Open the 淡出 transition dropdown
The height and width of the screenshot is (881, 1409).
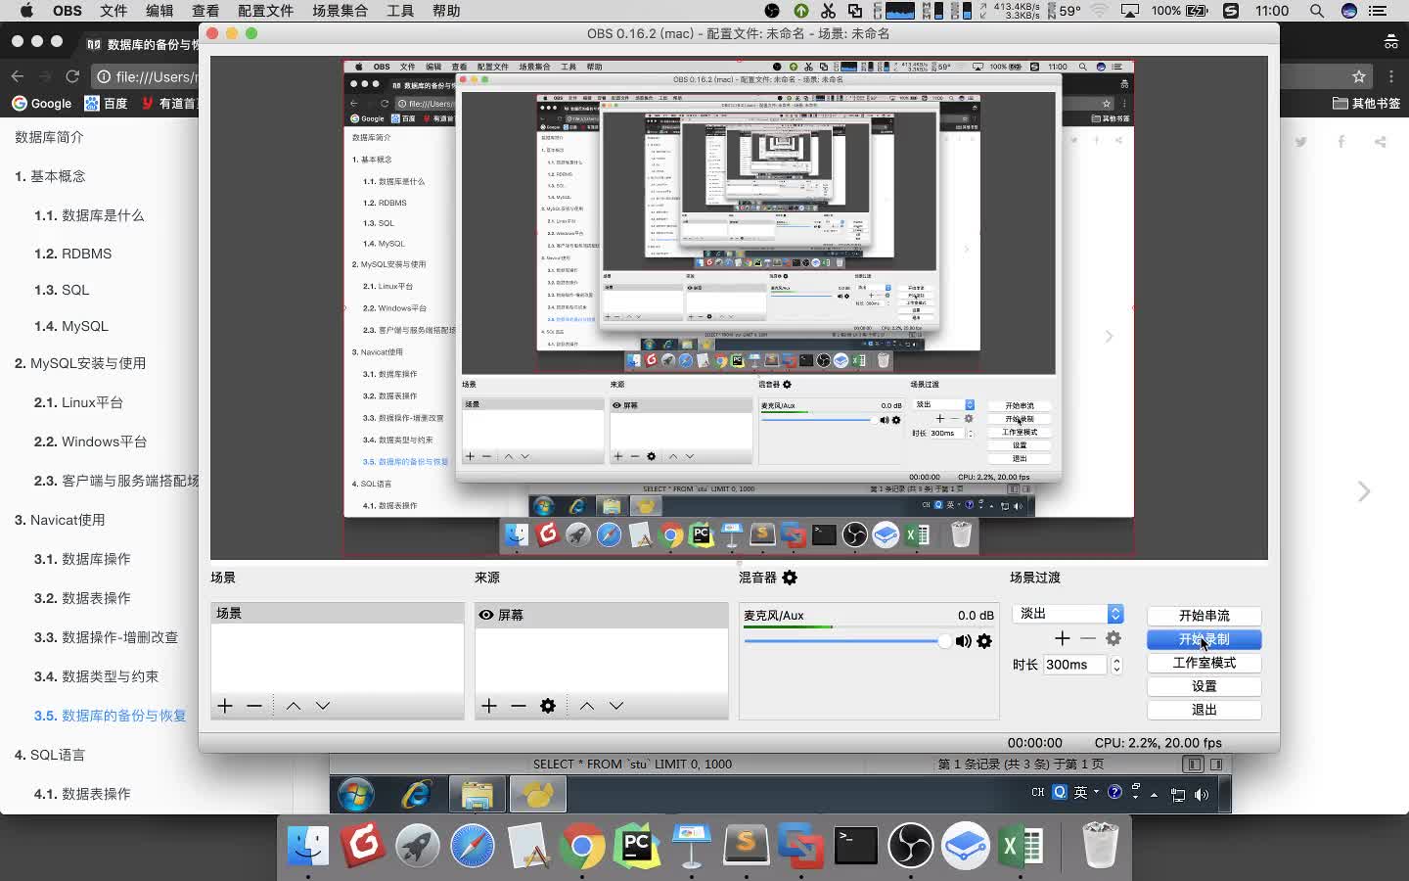click(1068, 614)
